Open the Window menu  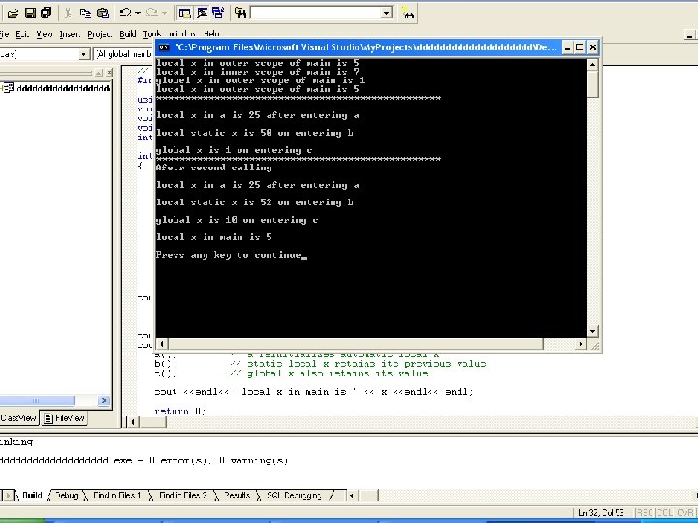pyautogui.click(x=181, y=34)
